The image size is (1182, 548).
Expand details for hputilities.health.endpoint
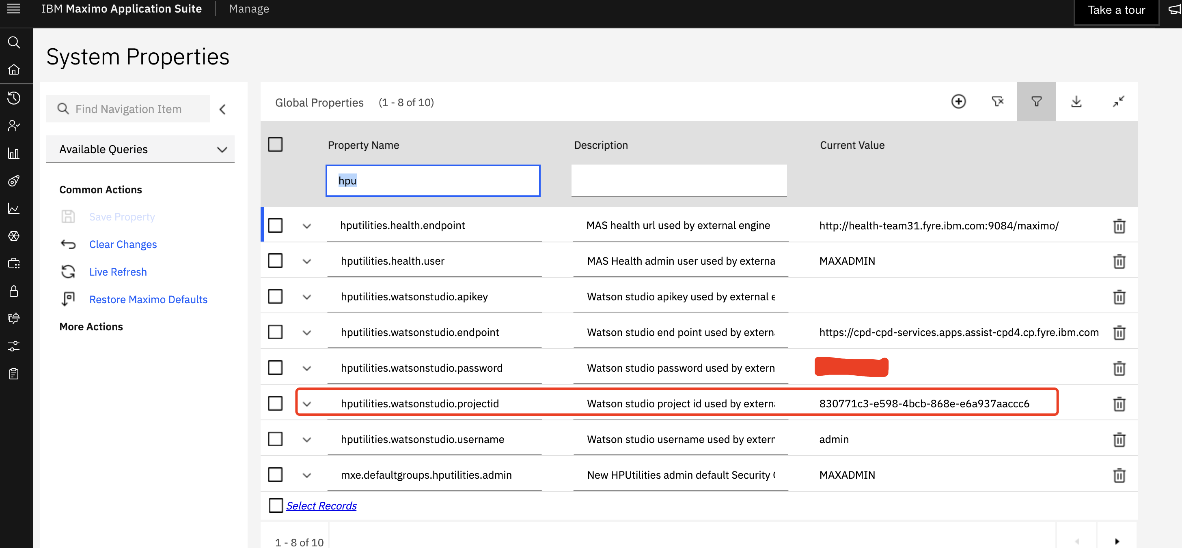[307, 226]
